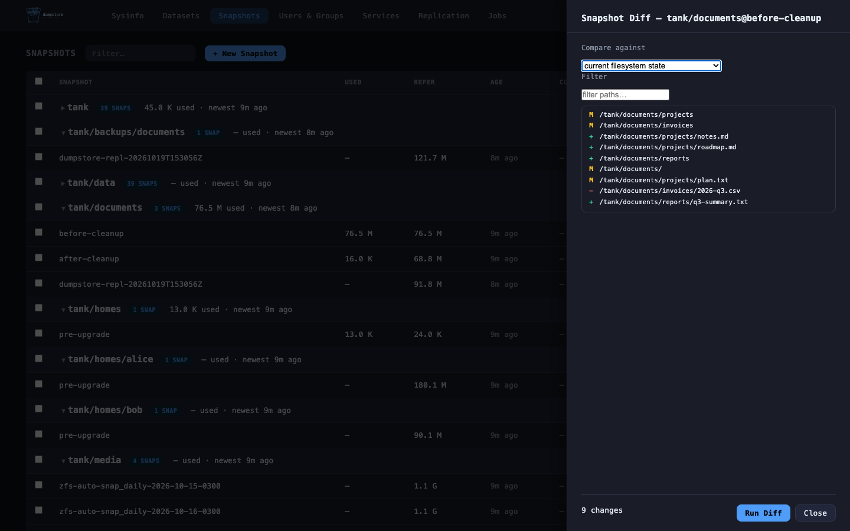850x531 pixels.
Task: Open the Compare against dropdown
Action: click(651, 65)
